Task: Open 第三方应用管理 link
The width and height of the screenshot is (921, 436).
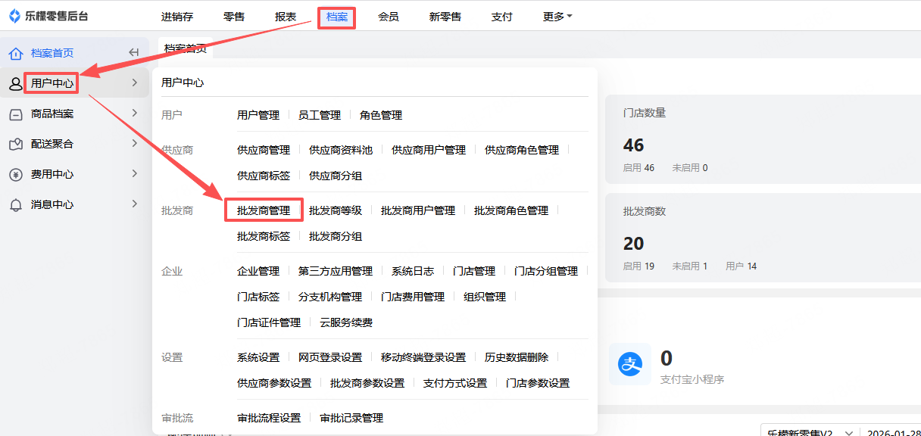Action: [x=336, y=271]
